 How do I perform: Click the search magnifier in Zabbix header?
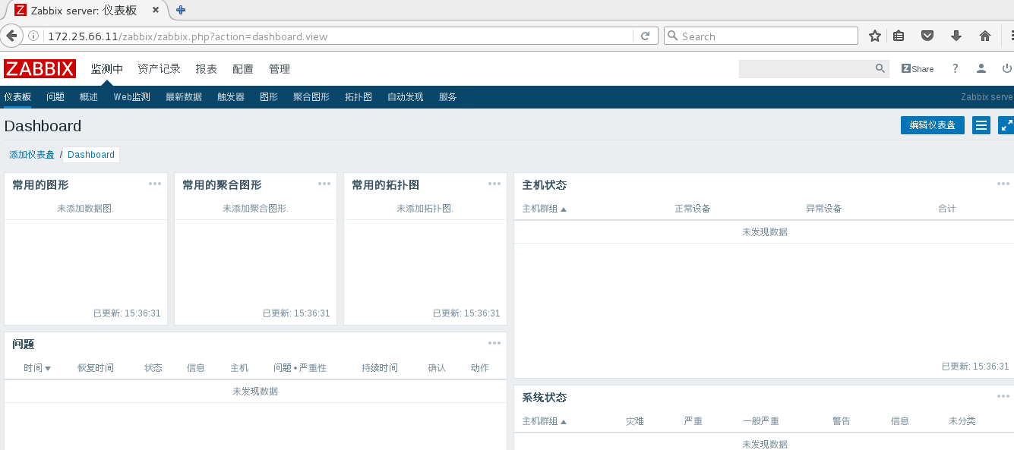pos(880,68)
